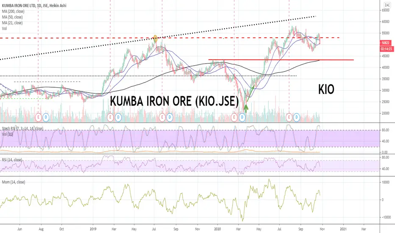Select the MA (200, close) indicator legend
The width and height of the screenshot is (395, 233).
[x=13, y=11]
